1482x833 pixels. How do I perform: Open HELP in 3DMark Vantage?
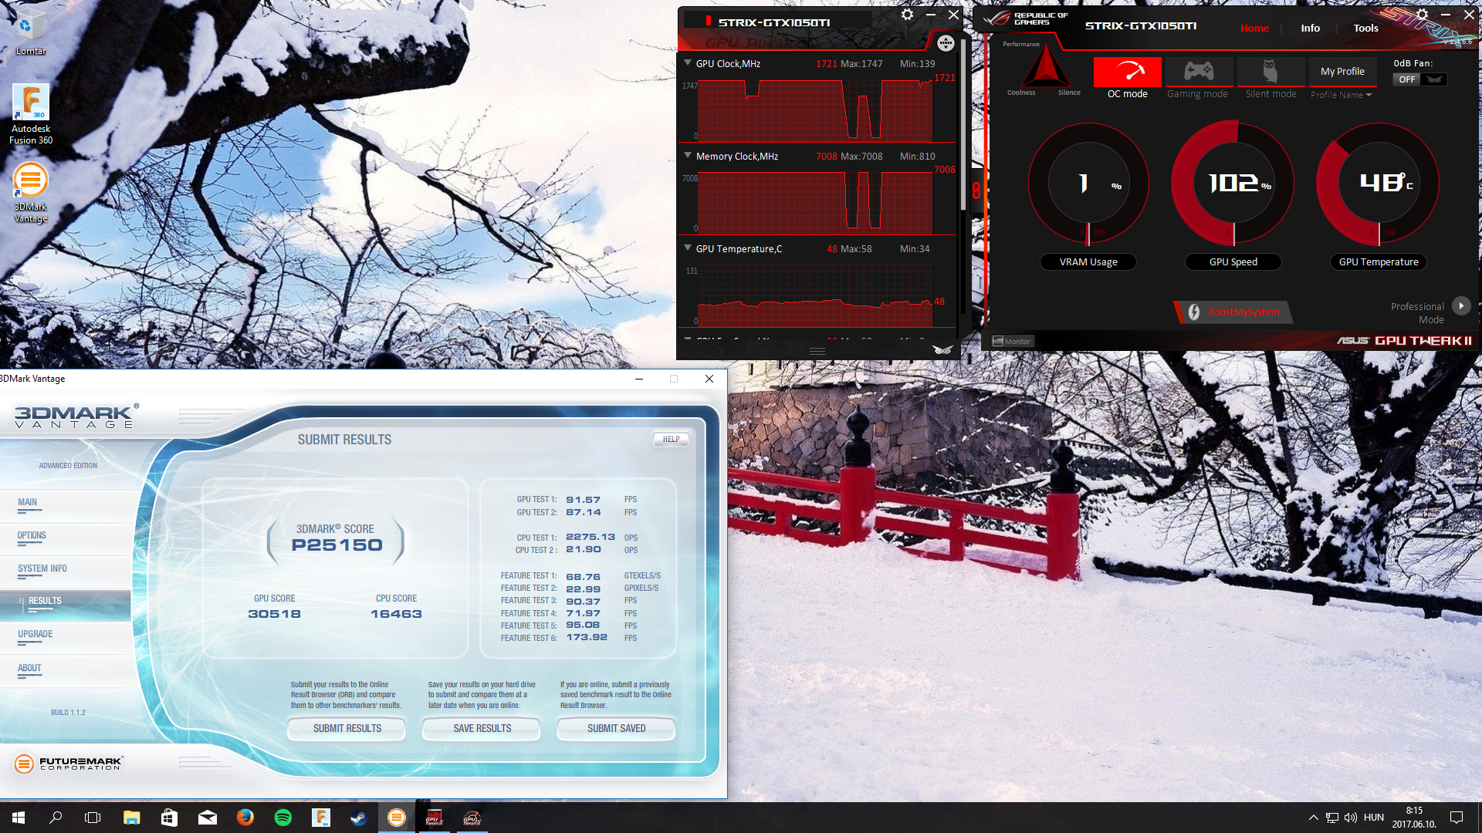tap(671, 439)
